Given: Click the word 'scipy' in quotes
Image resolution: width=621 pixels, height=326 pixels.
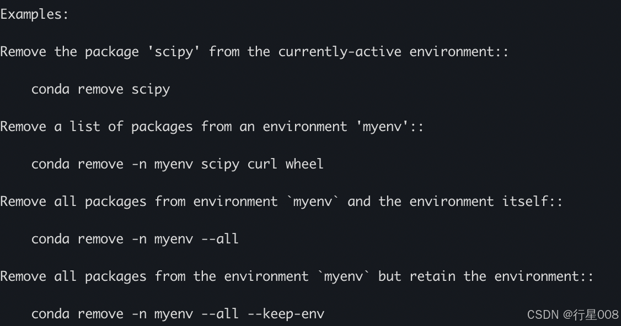Looking at the screenshot, I should click(174, 52).
